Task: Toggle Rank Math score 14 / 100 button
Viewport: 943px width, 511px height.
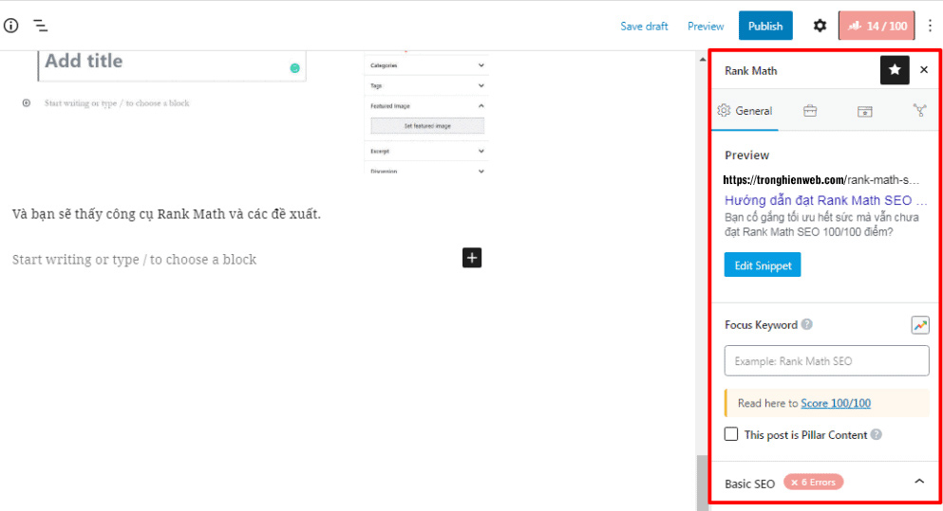Action: tap(877, 26)
